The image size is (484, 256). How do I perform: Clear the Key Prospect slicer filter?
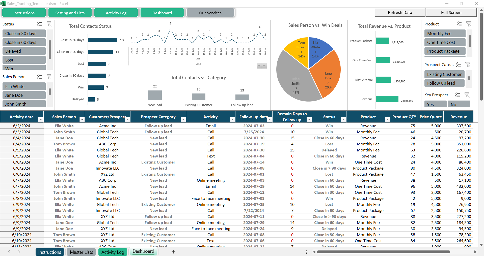tap(467, 95)
